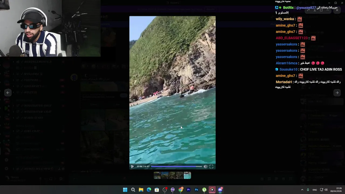Screen dimensions: 345x194
Task: Open the three-dot more options menu
Action: tap(327, 10)
